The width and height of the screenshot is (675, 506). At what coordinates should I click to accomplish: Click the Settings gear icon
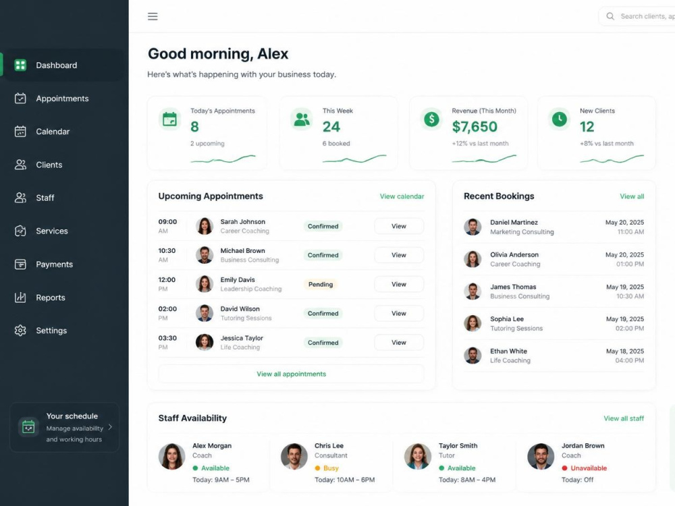[x=20, y=331]
